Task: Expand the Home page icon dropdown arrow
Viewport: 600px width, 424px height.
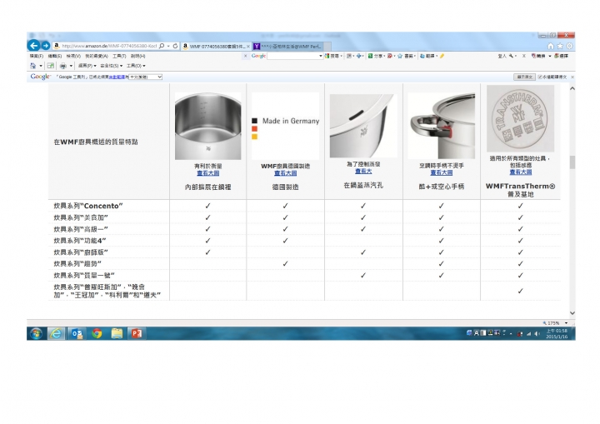Action: [x=41, y=66]
